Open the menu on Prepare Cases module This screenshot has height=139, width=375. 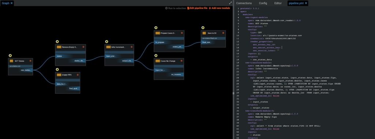click(182, 33)
